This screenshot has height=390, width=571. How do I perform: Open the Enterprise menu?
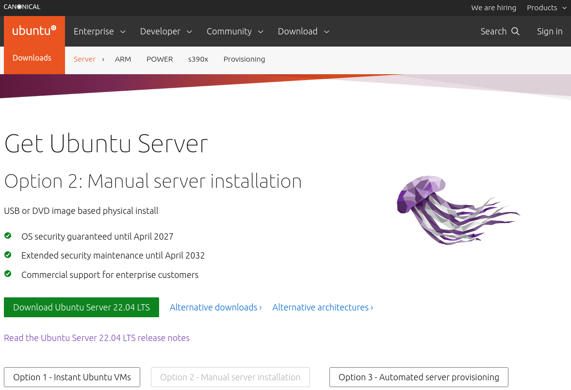[x=99, y=32]
